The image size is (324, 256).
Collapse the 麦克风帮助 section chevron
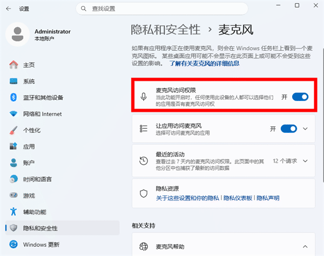[x=305, y=246]
